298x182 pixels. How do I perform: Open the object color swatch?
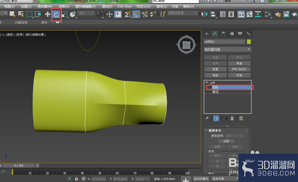coord(249,42)
